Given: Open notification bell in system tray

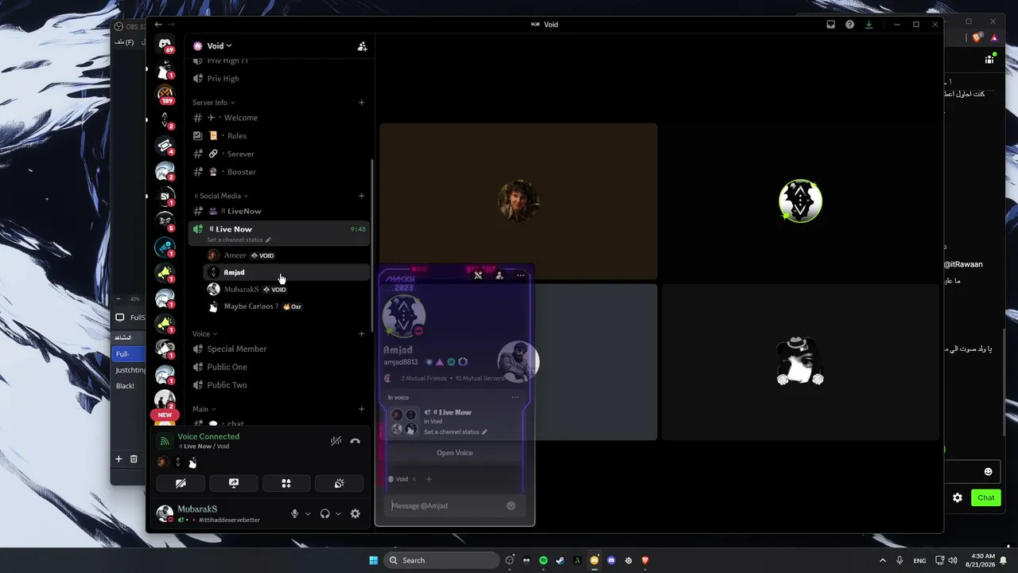Looking at the screenshot, I should tap(1003, 560).
